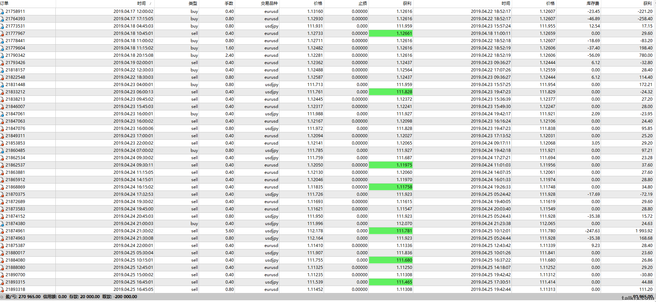Image resolution: width=656 pixels, height=302 pixels.
Task: Select the row icon for order 21853853
Action: (2, 143)
